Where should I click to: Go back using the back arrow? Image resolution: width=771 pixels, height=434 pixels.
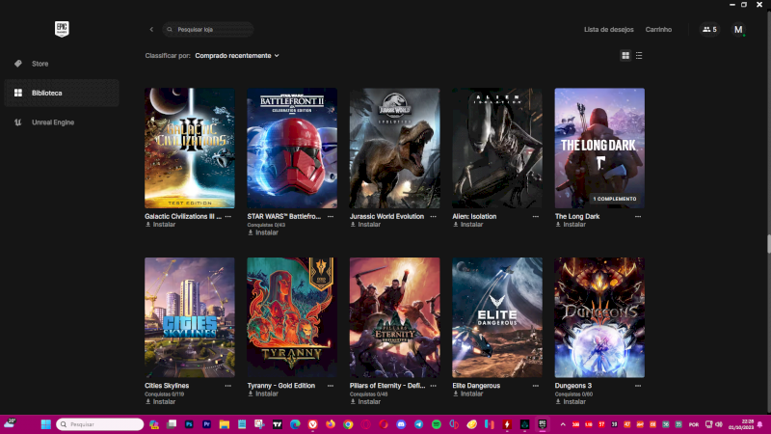click(151, 30)
